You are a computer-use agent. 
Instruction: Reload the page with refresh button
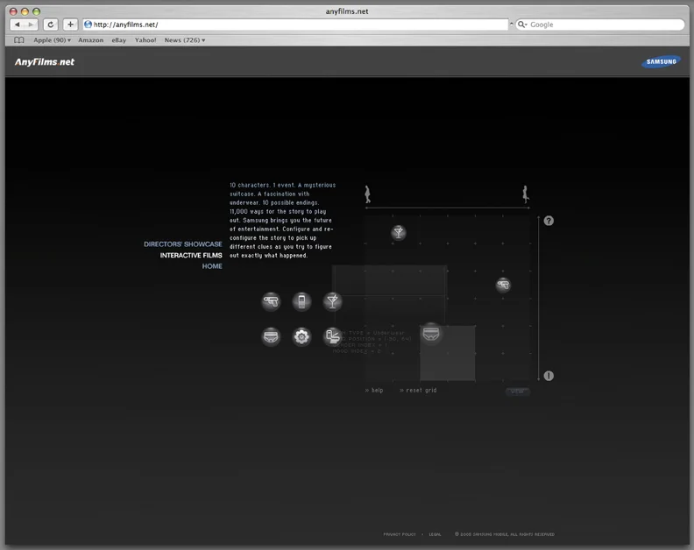[x=51, y=25]
